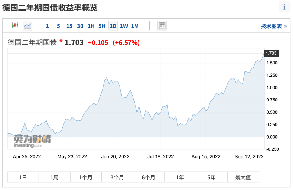Viewport: 293px width, 190px height.
Task: Open the info icon at top right
Action: coord(284,7)
